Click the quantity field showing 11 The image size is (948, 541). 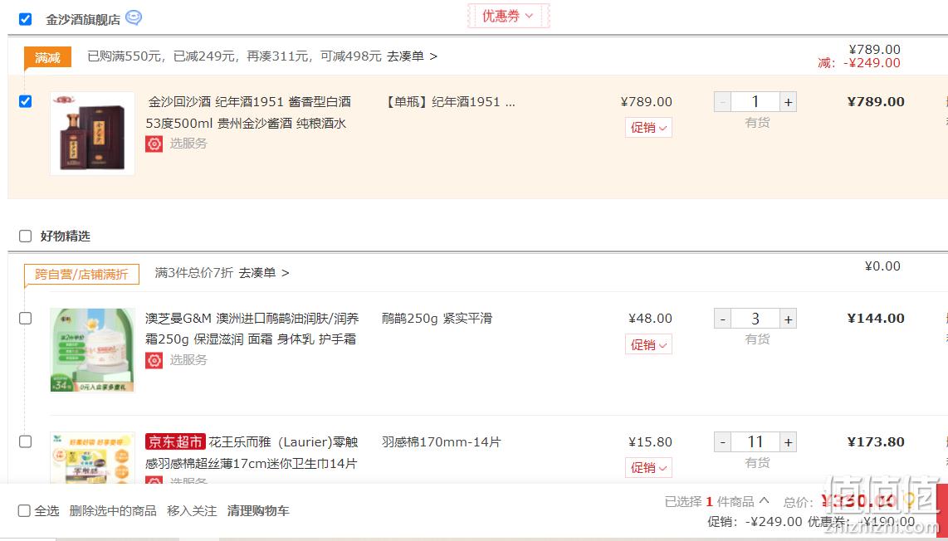click(755, 442)
